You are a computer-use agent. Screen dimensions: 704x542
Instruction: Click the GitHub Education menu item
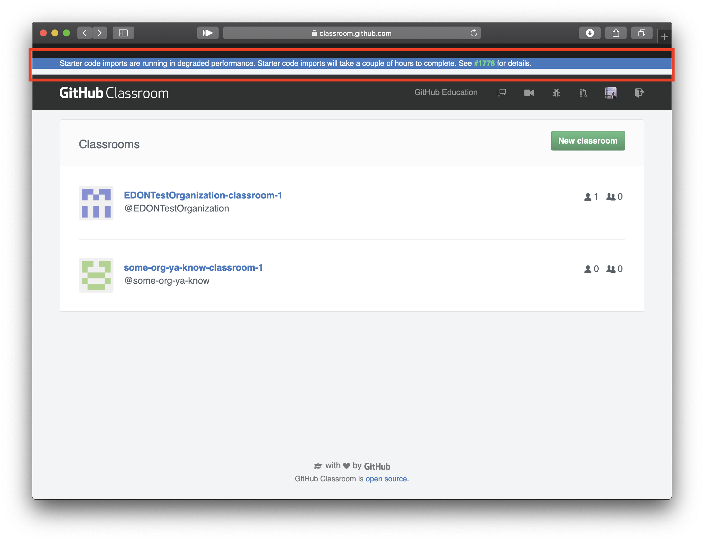446,92
